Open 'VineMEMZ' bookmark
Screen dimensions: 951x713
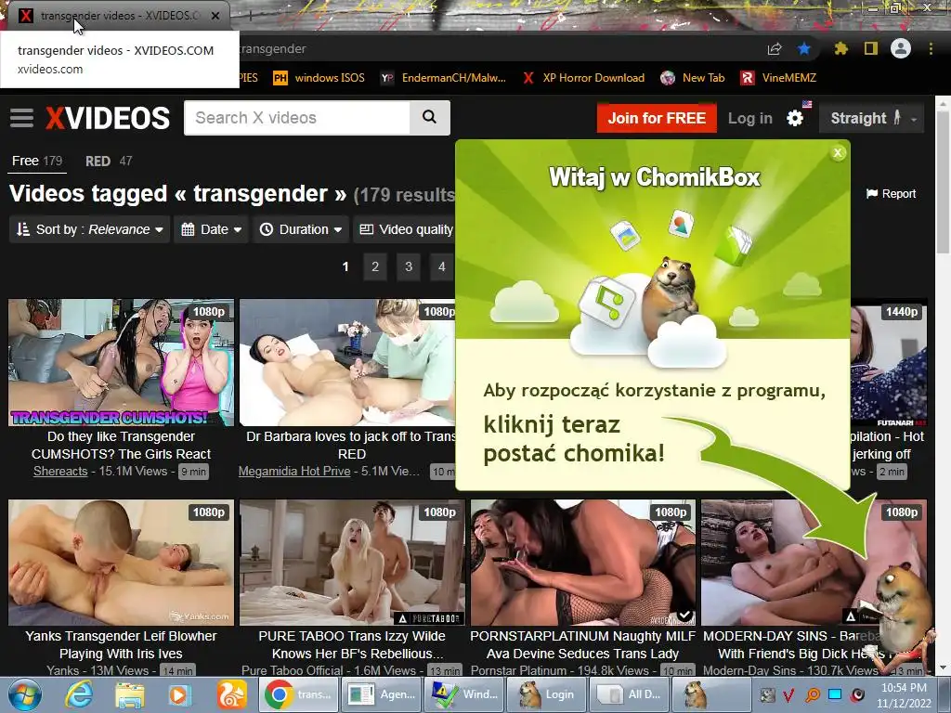pyautogui.click(x=778, y=78)
